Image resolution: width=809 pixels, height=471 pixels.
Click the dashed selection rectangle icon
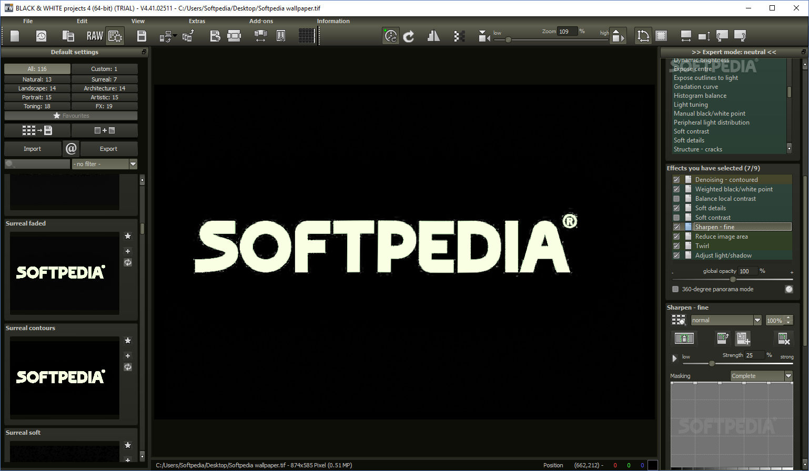661,36
